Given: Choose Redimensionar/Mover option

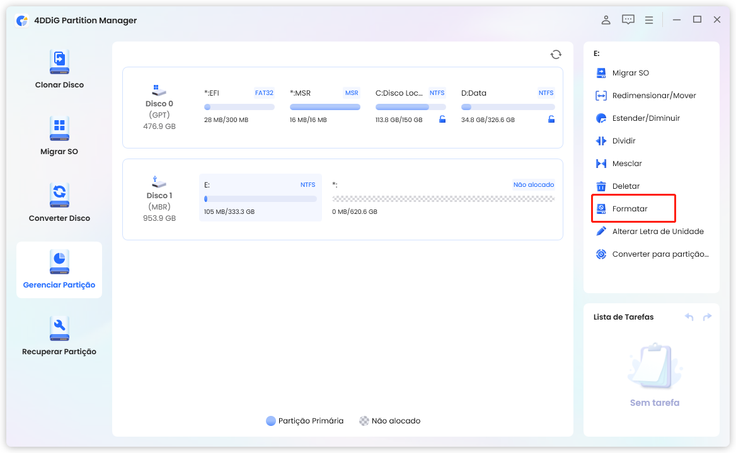Looking at the screenshot, I should pos(653,96).
